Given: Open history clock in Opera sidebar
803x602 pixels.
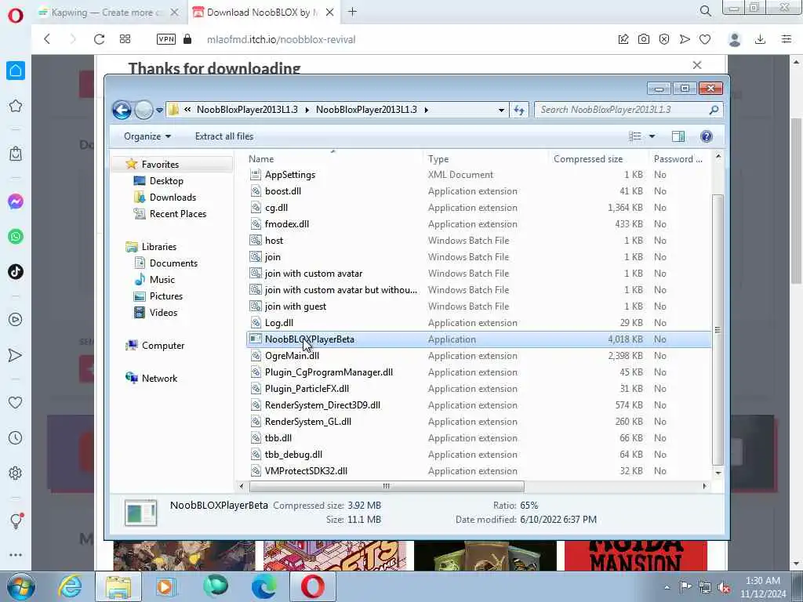Looking at the screenshot, I should point(16,437).
